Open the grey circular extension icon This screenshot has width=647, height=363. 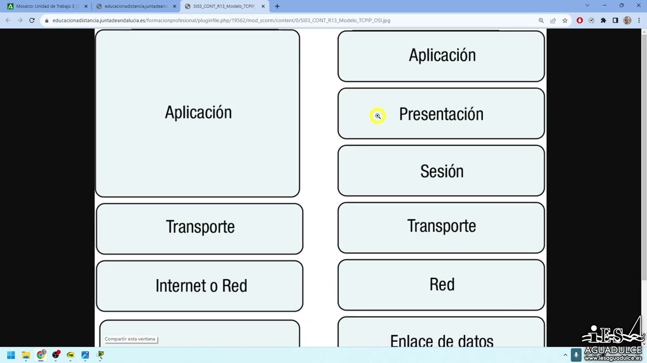591,21
